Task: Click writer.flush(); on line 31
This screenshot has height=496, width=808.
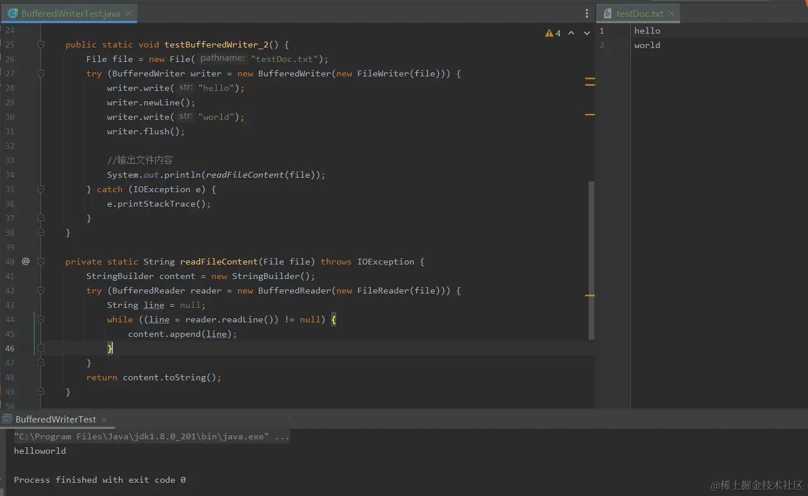Action: tap(146, 131)
